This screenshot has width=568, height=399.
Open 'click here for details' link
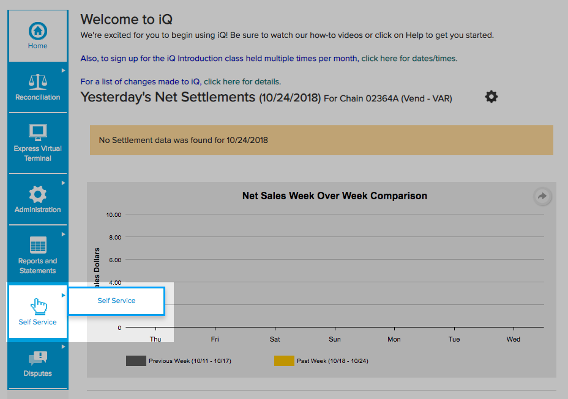pos(242,82)
